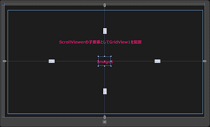Toggle the bottom margin chain link icon
This screenshot has width=210, height=127.
click(x=105, y=117)
